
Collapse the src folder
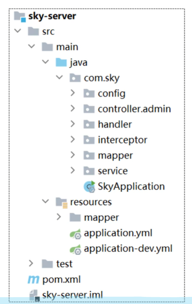pos(18,31)
